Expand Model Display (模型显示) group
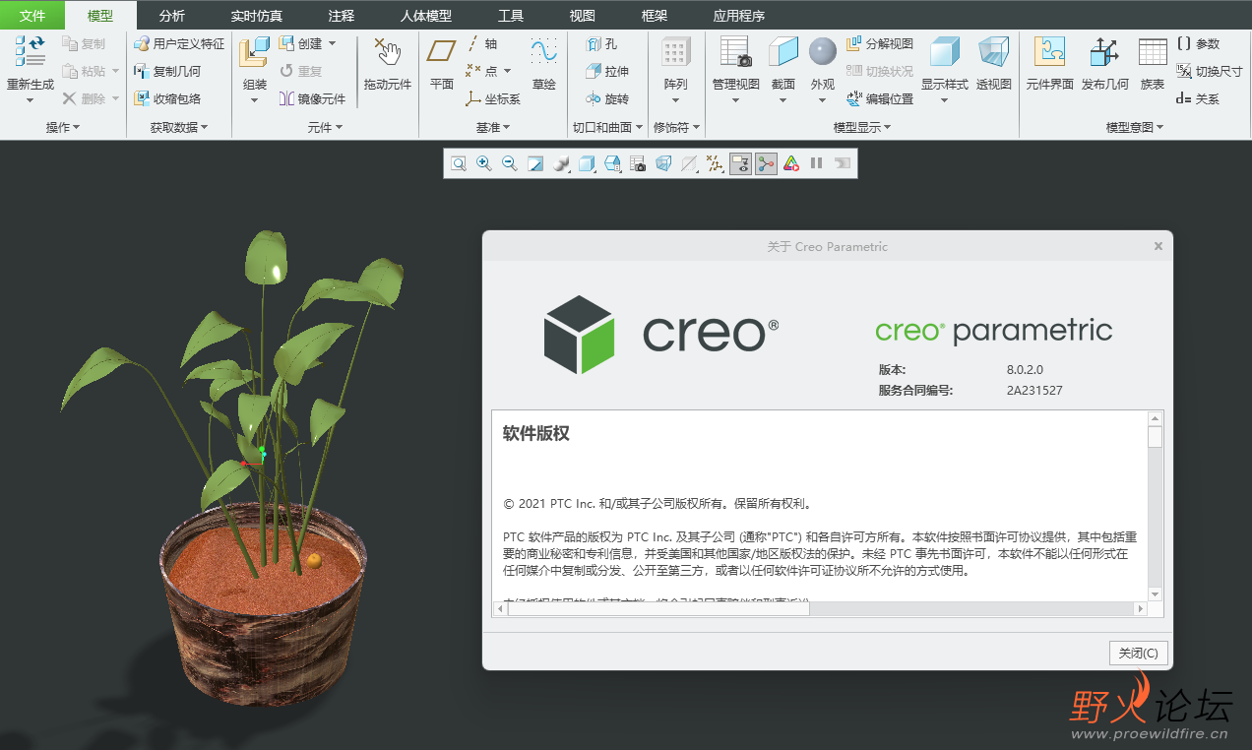This screenshot has width=1252, height=750. coord(862,128)
